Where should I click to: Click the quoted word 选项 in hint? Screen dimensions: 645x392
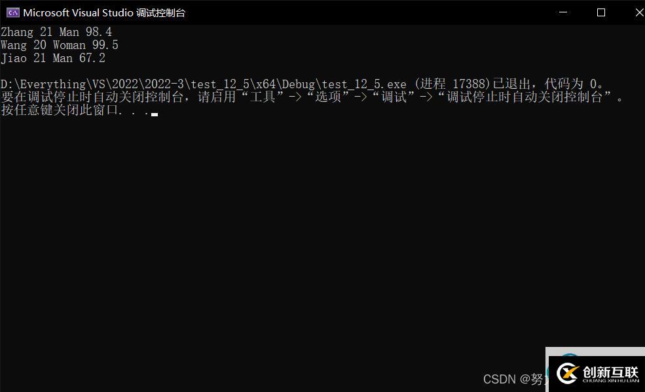click(x=328, y=97)
